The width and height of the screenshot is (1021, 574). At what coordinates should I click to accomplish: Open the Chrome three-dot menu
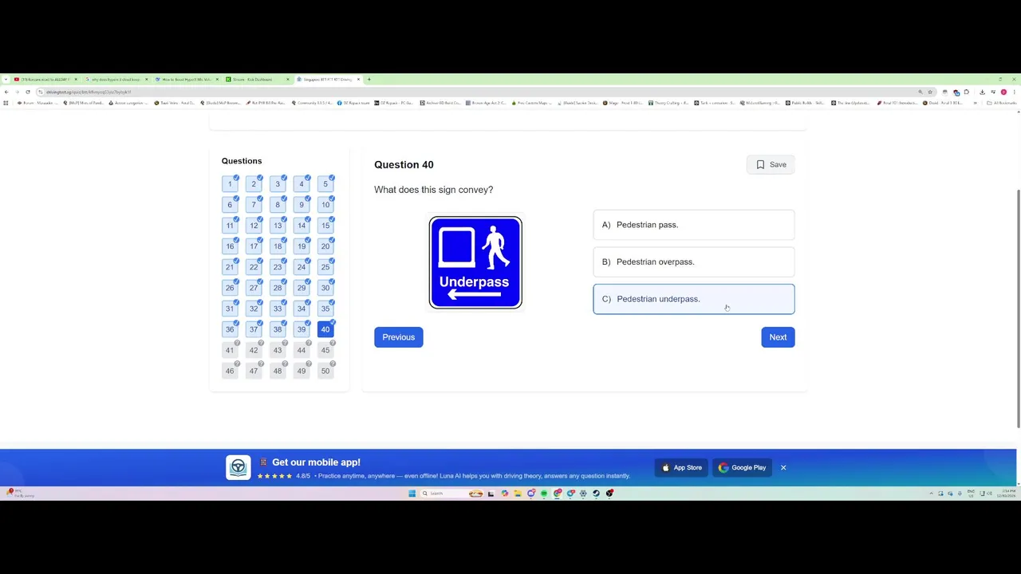click(x=1015, y=92)
